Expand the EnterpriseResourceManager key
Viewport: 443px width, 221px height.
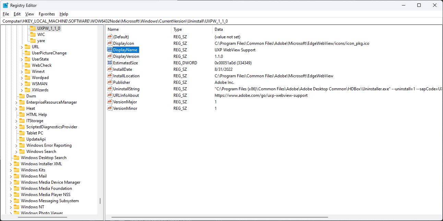pos(16,102)
